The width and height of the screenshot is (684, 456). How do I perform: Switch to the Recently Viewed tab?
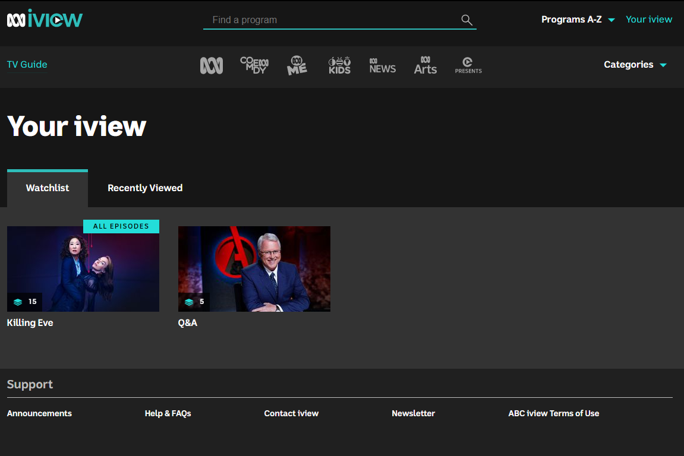(144, 188)
